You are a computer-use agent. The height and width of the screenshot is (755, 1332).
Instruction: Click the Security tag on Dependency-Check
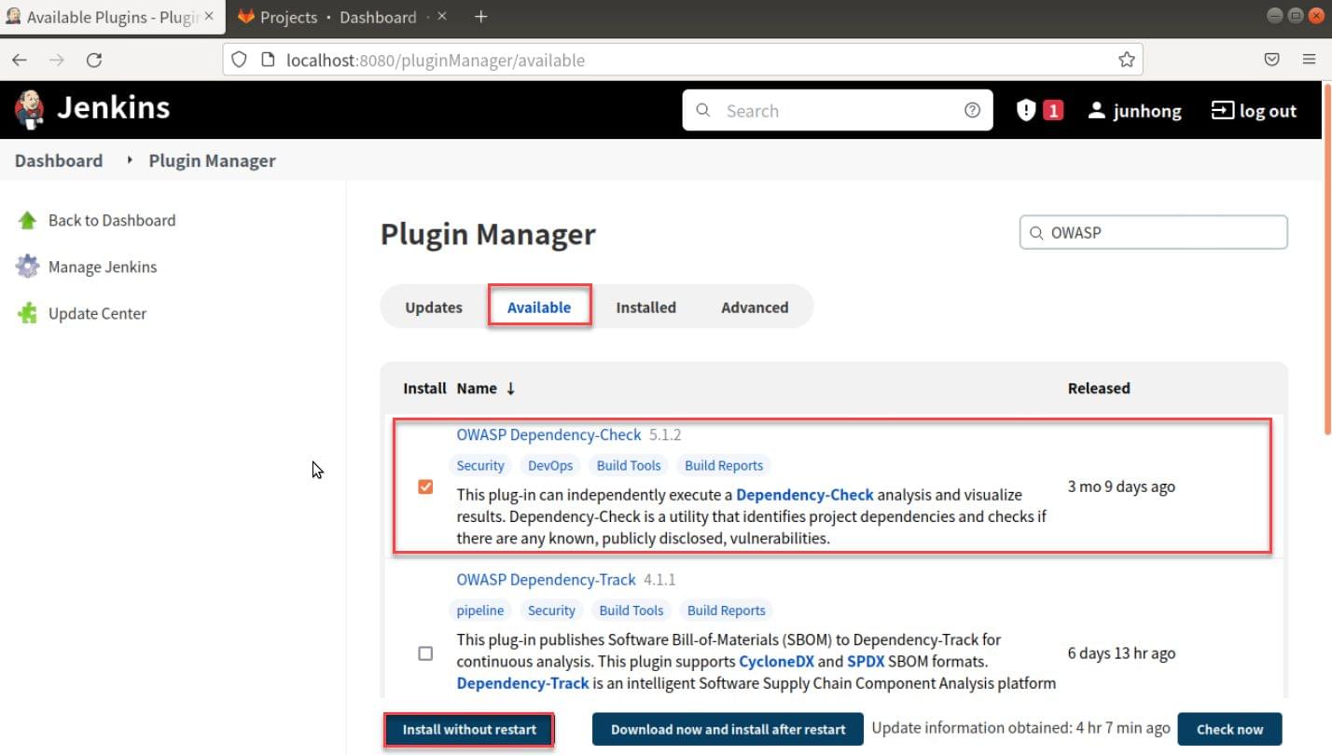point(480,465)
